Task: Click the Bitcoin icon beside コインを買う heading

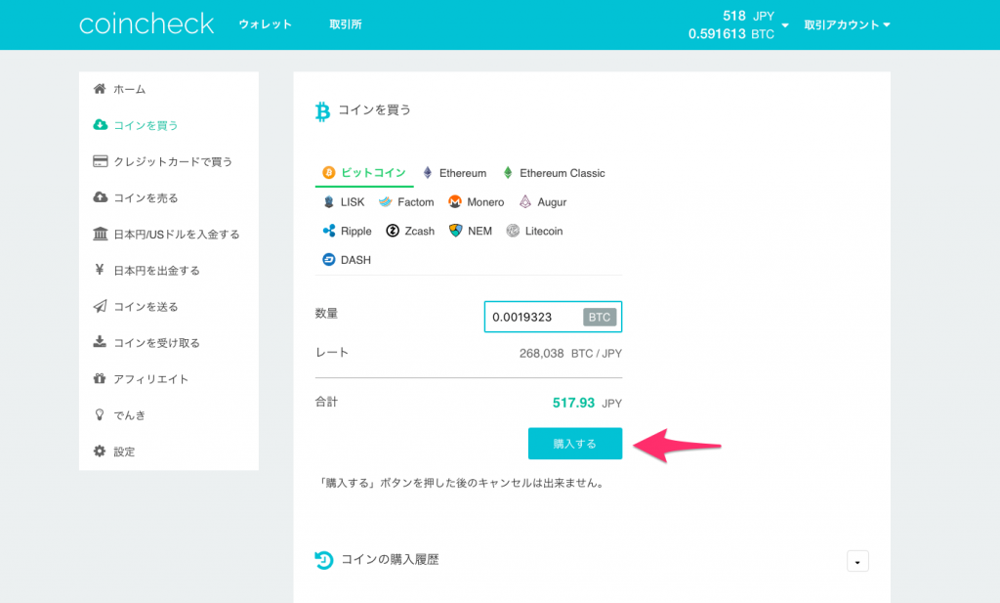Action: (x=322, y=111)
